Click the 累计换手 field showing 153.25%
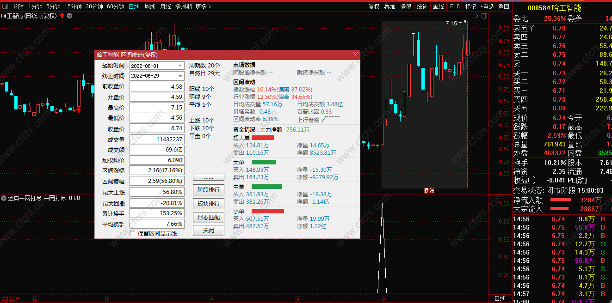The image size is (612, 303). tap(156, 213)
